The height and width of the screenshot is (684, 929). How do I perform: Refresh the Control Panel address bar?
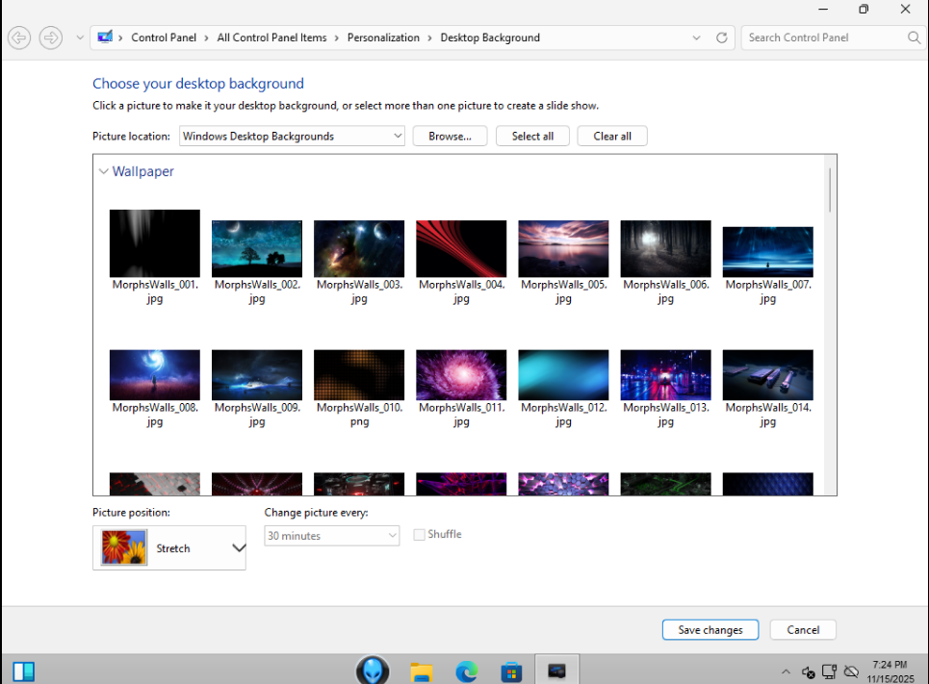click(x=721, y=38)
